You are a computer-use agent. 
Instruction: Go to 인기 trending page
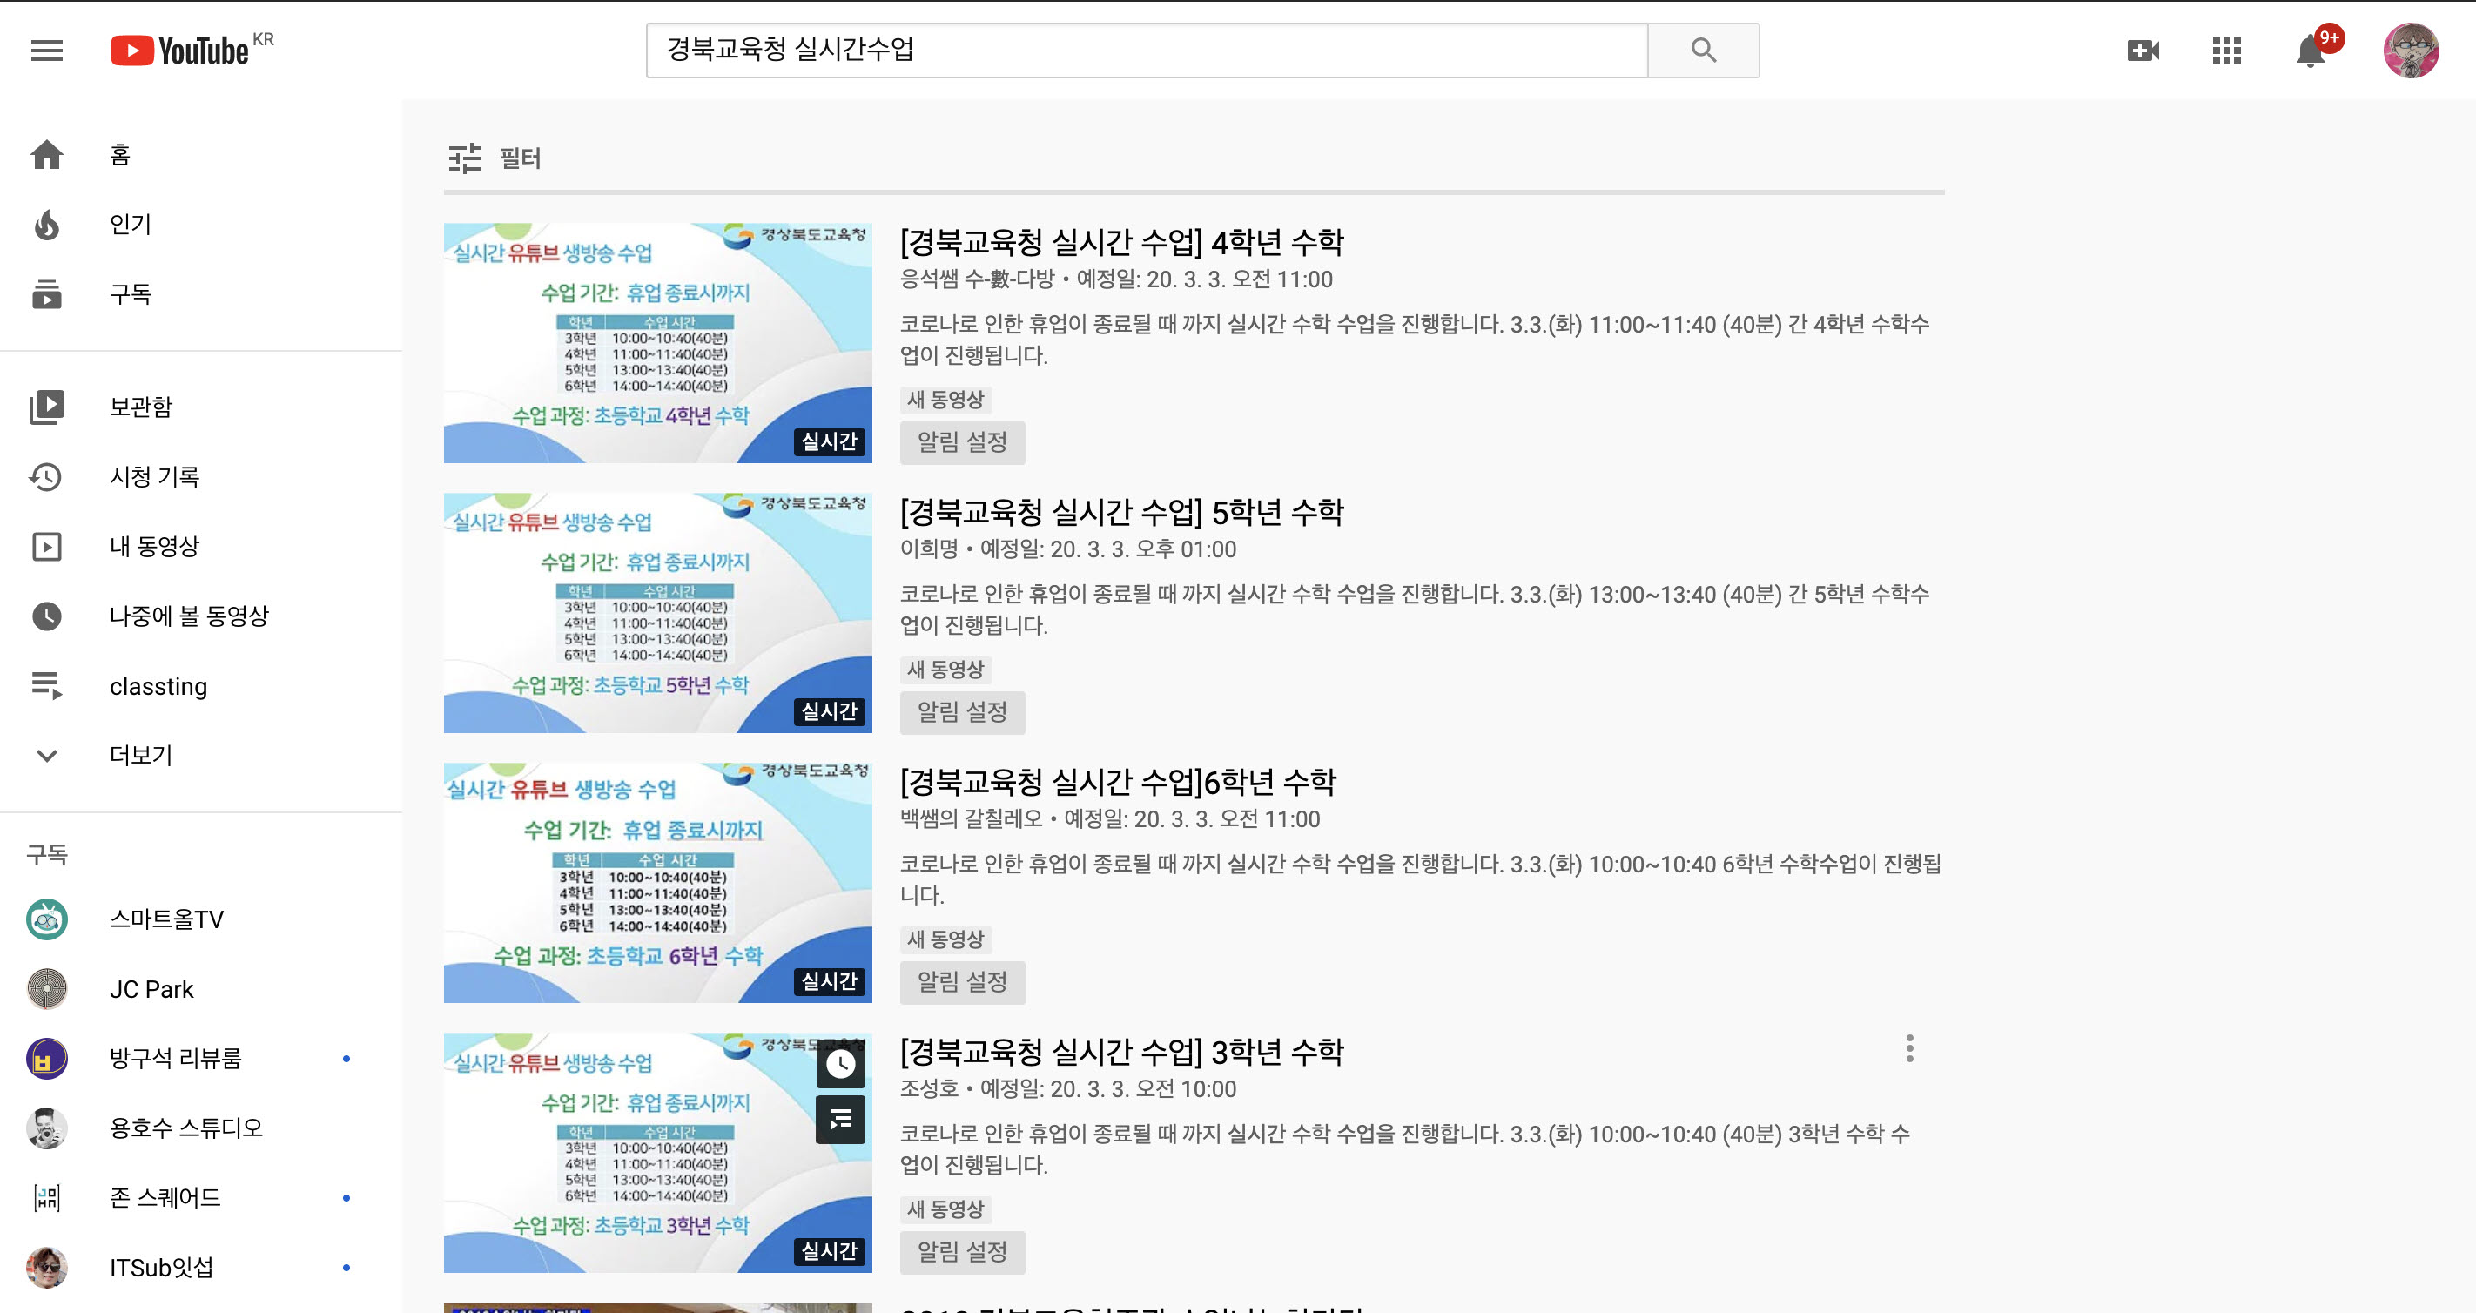tap(131, 224)
